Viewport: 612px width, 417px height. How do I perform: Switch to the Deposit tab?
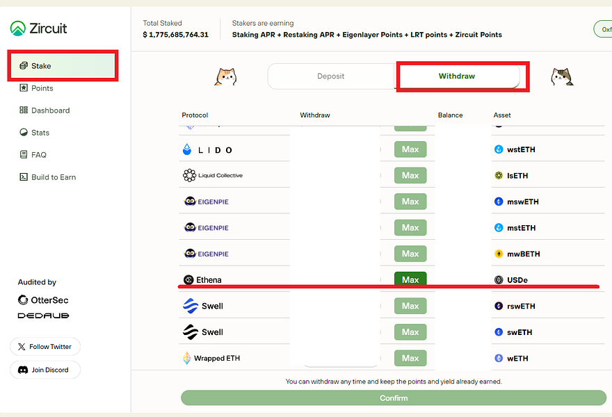(x=330, y=76)
